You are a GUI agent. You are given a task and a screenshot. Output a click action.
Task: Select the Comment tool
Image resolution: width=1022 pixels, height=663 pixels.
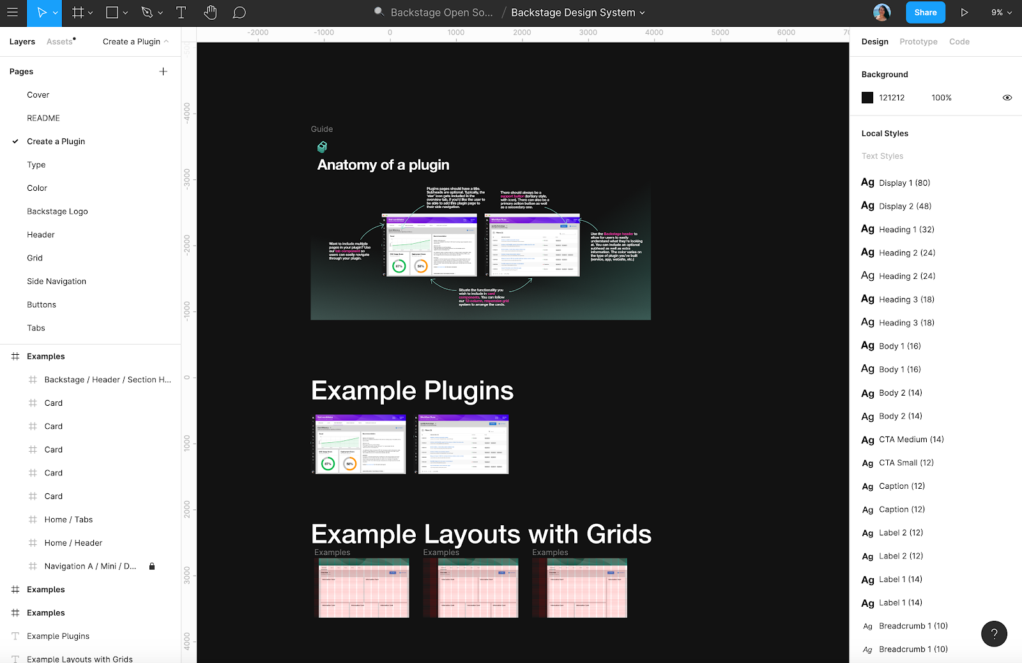pos(240,13)
